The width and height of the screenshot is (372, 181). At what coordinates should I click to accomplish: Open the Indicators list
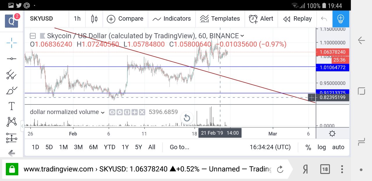[172, 19]
